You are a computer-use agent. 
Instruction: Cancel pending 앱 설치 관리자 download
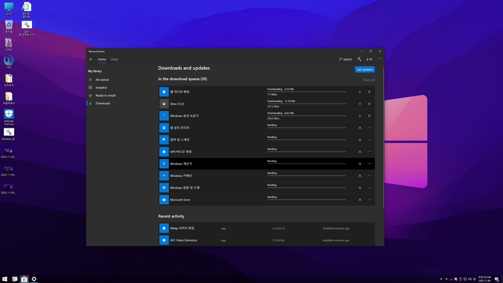(360, 128)
